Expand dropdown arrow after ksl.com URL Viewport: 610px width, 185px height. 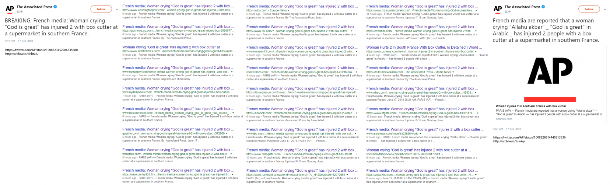(352, 31)
